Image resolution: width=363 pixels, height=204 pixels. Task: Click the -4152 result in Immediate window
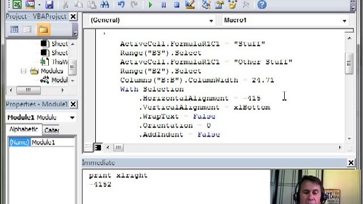(x=100, y=184)
